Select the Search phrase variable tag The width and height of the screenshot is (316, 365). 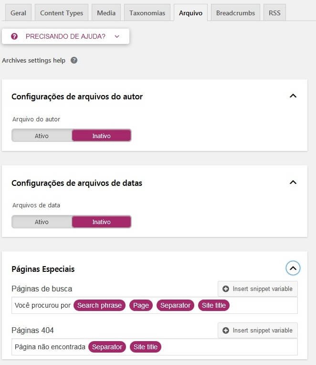(99, 305)
